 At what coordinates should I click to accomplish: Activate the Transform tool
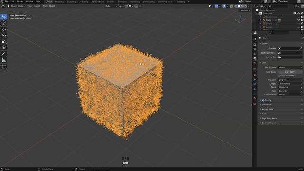click(4, 47)
